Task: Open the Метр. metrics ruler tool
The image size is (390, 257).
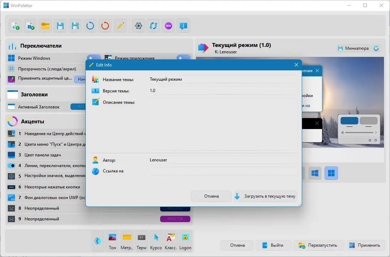Action: [x=127, y=241]
